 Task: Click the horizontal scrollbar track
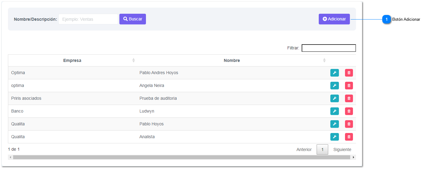(x=181, y=157)
